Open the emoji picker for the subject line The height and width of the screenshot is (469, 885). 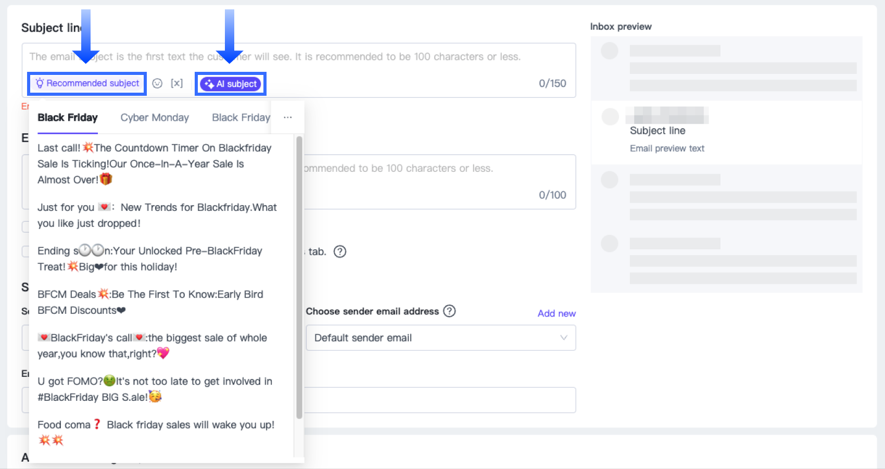pos(157,83)
